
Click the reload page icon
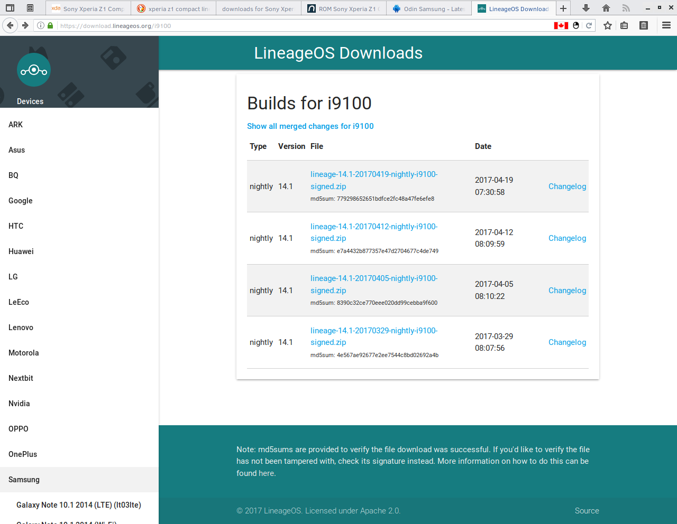[x=589, y=25]
